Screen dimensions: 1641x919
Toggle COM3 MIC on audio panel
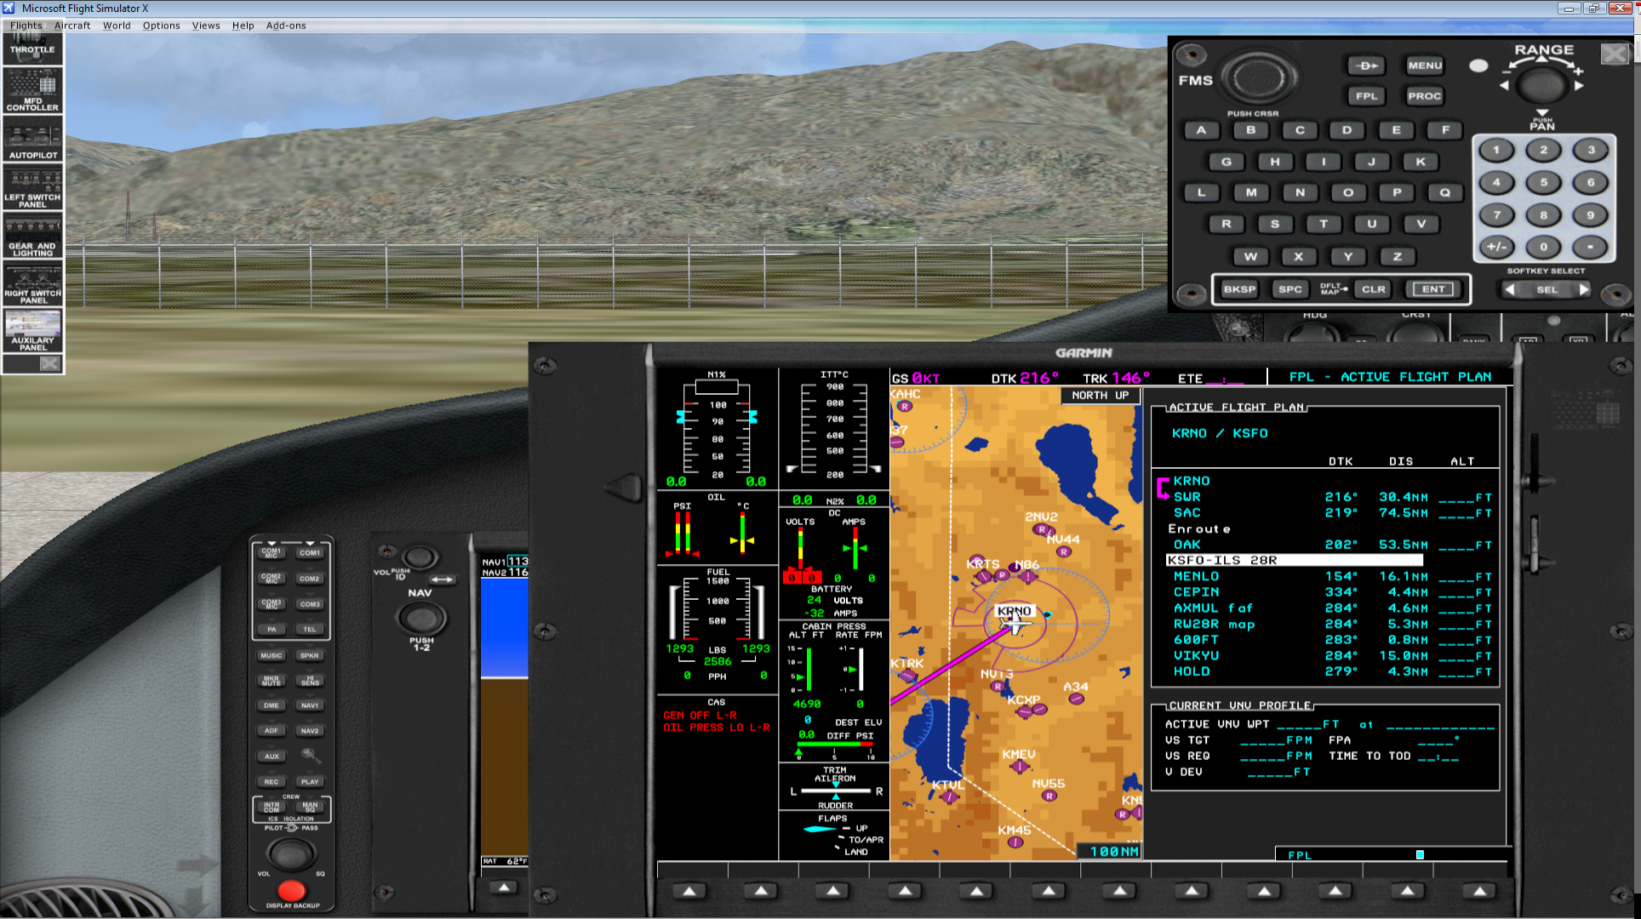272,604
